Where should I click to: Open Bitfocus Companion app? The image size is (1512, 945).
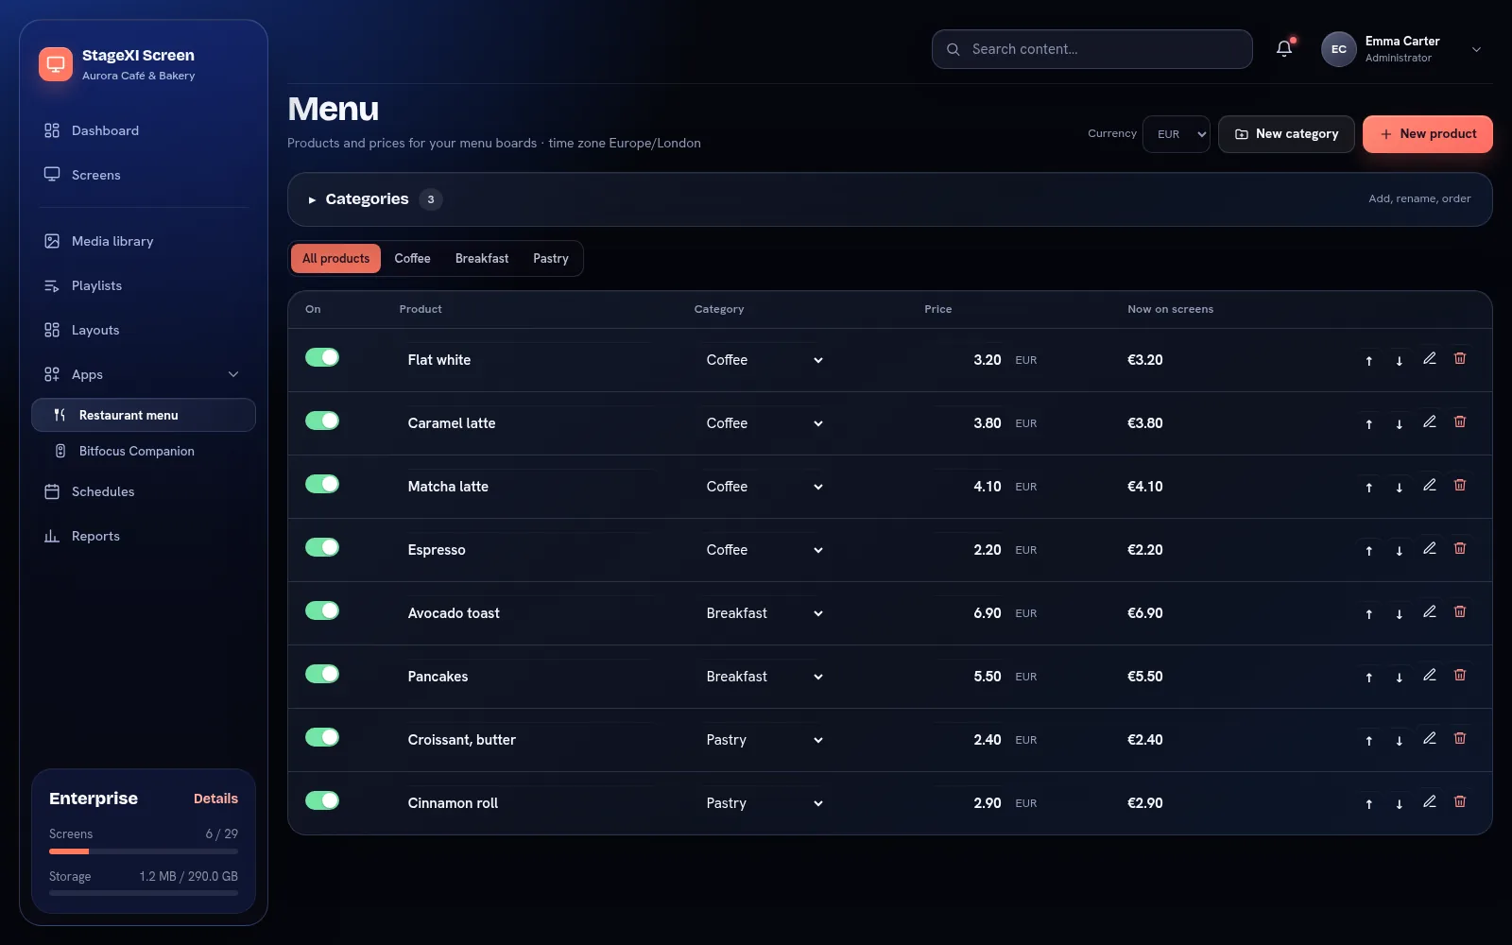(144, 451)
